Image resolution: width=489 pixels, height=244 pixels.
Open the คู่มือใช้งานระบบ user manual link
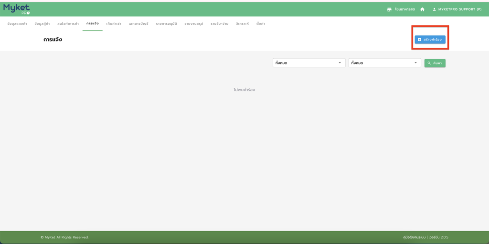pyautogui.click(x=414, y=237)
